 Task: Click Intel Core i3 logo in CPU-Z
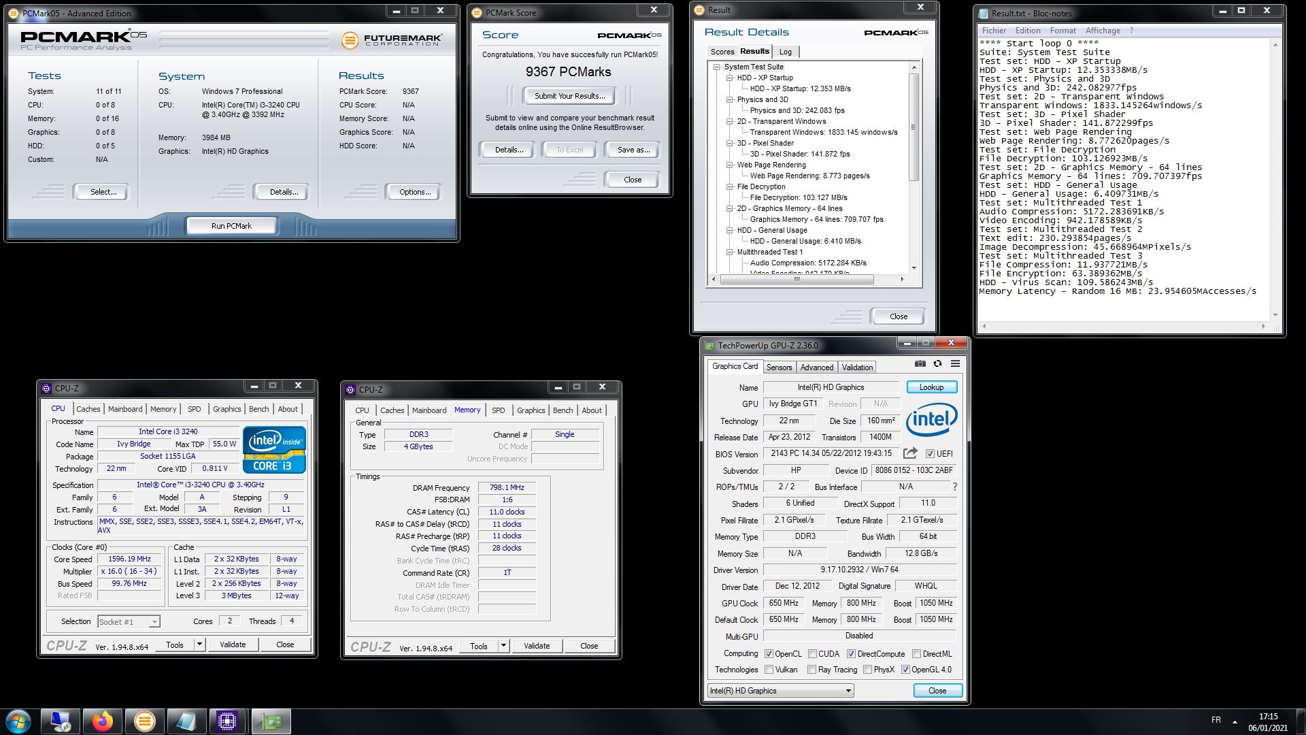pyautogui.click(x=274, y=451)
